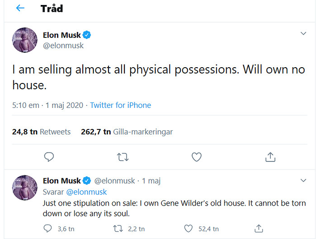This screenshot has height=239, width=316.
Task: Open Elon Musk's avatar on main tweet
Action: [x=25, y=40]
